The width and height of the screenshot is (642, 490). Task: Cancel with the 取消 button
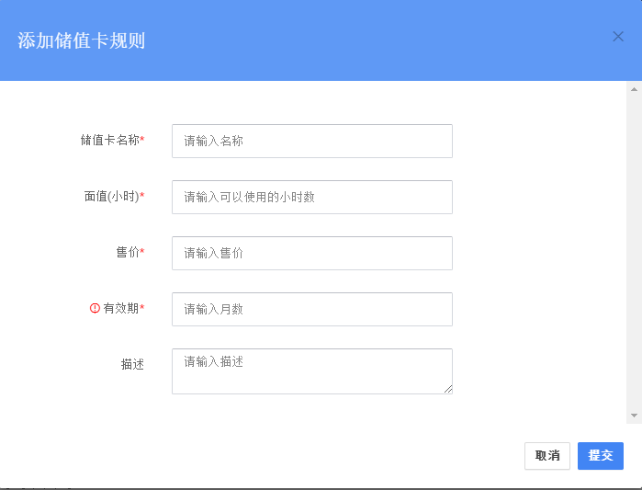pos(547,456)
